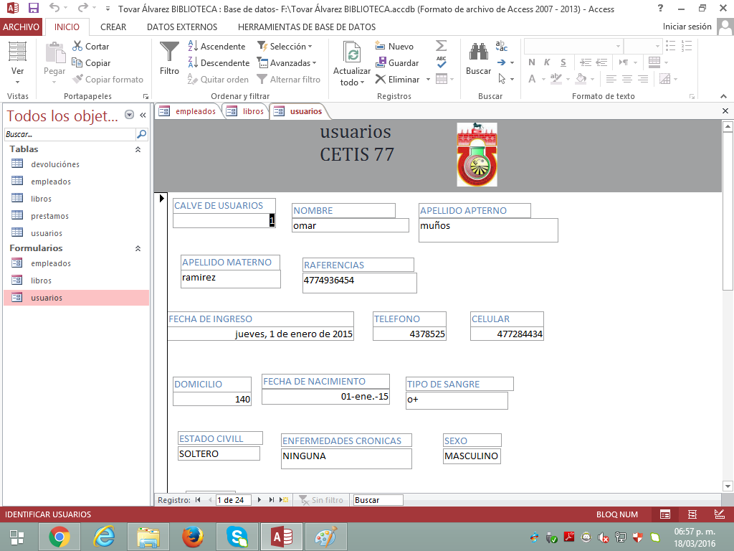Viewport: 734px width, 551px height.
Task: Open Skype from the taskbar
Action: (x=237, y=536)
